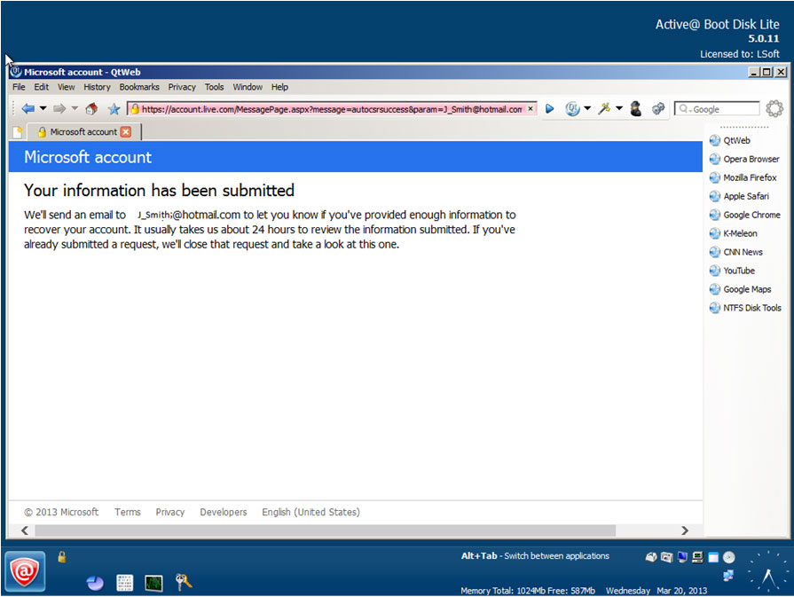Click the round disc tray icon
The height and width of the screenshot is (597, 794).
point(728,557)
